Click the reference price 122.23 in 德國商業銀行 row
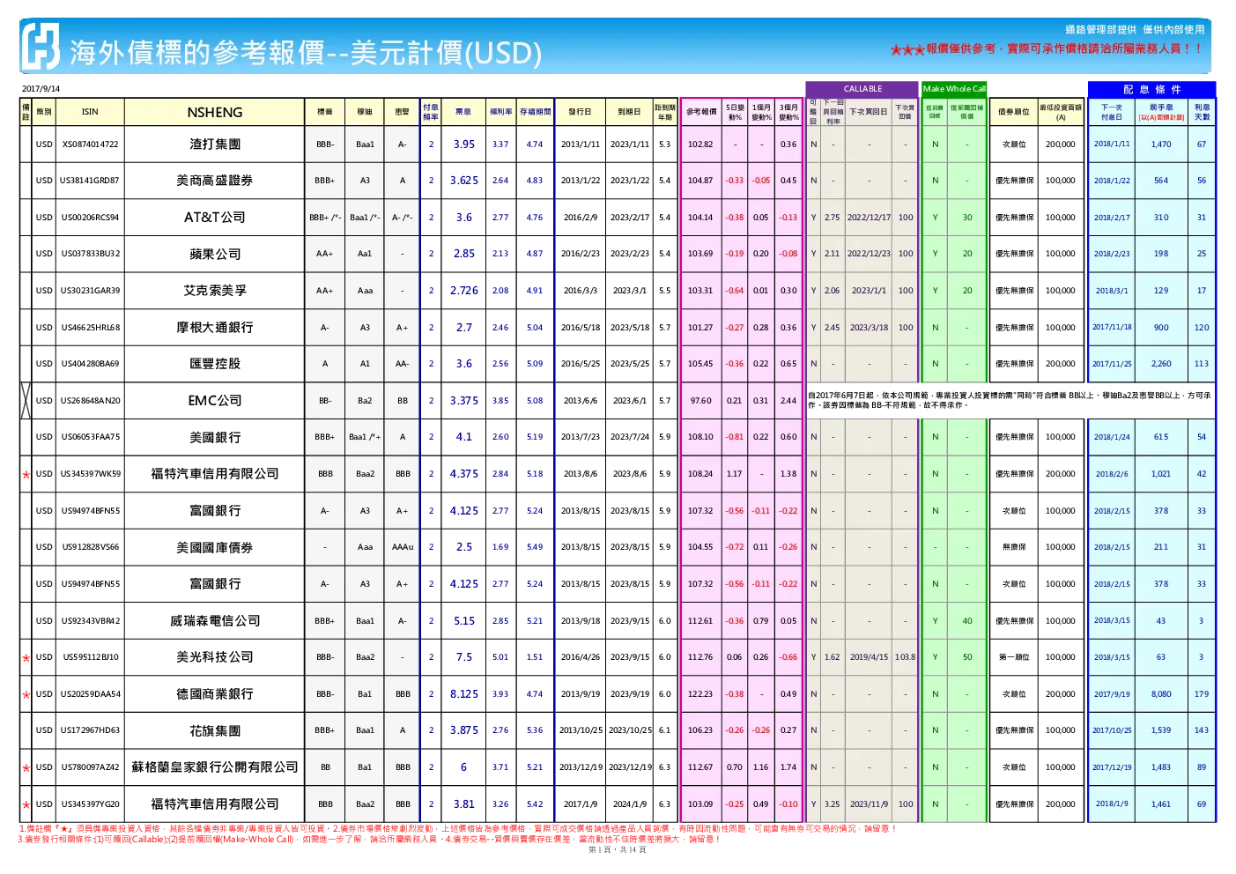Screen dimensions: 1236x874 (700, 694)
